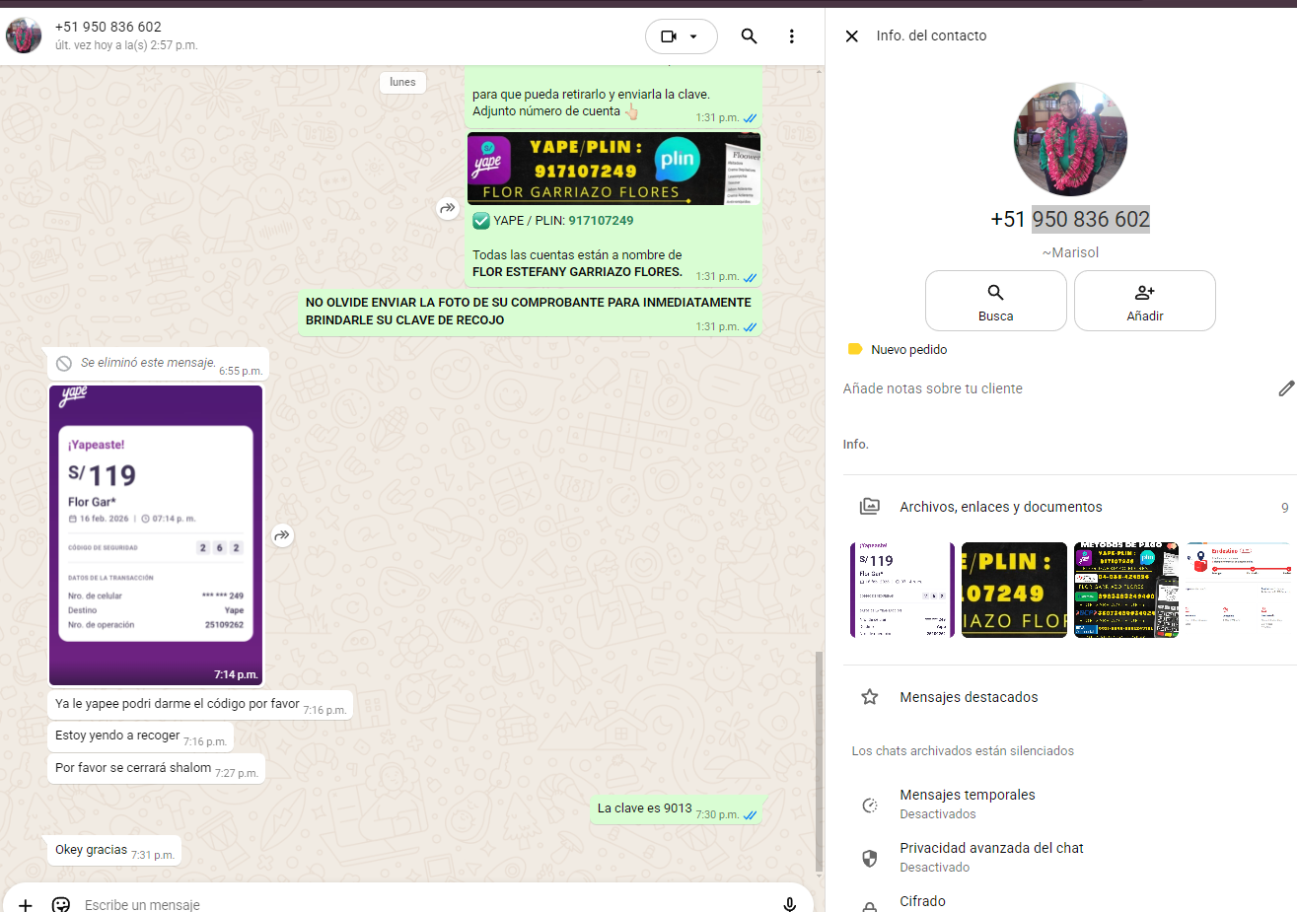
Task: Open the Yape S/119 receipt image in chat
Action: 156,534
